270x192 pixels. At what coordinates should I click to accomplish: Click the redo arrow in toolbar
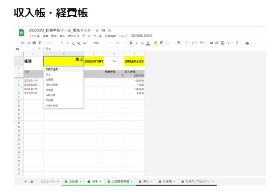29,43
